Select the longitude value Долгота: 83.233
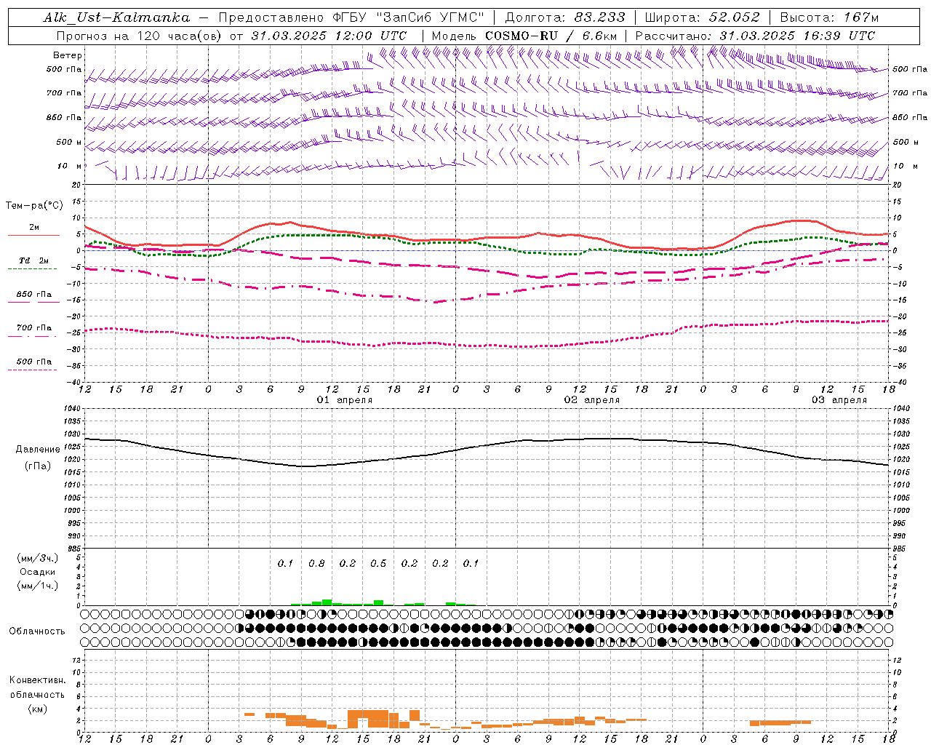Image resolution: width=931 pixels, height=745 pixels. pos(564,17)
